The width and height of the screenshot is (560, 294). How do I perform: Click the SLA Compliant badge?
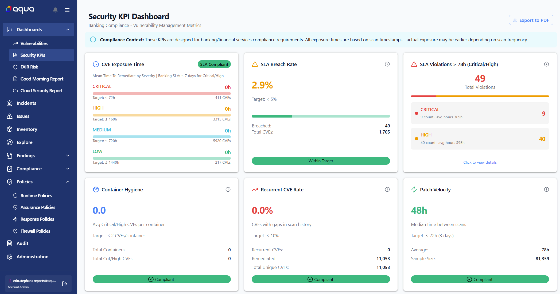(214, 64)
